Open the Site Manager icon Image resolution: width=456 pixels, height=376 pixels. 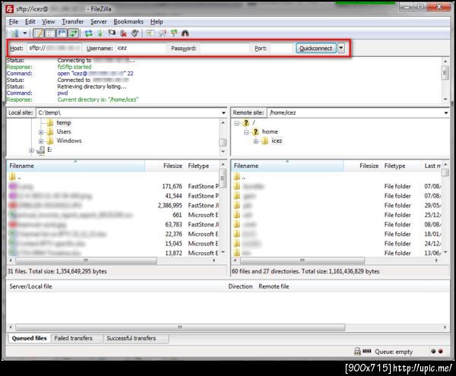pyautogui.click(x=14, y=33)
